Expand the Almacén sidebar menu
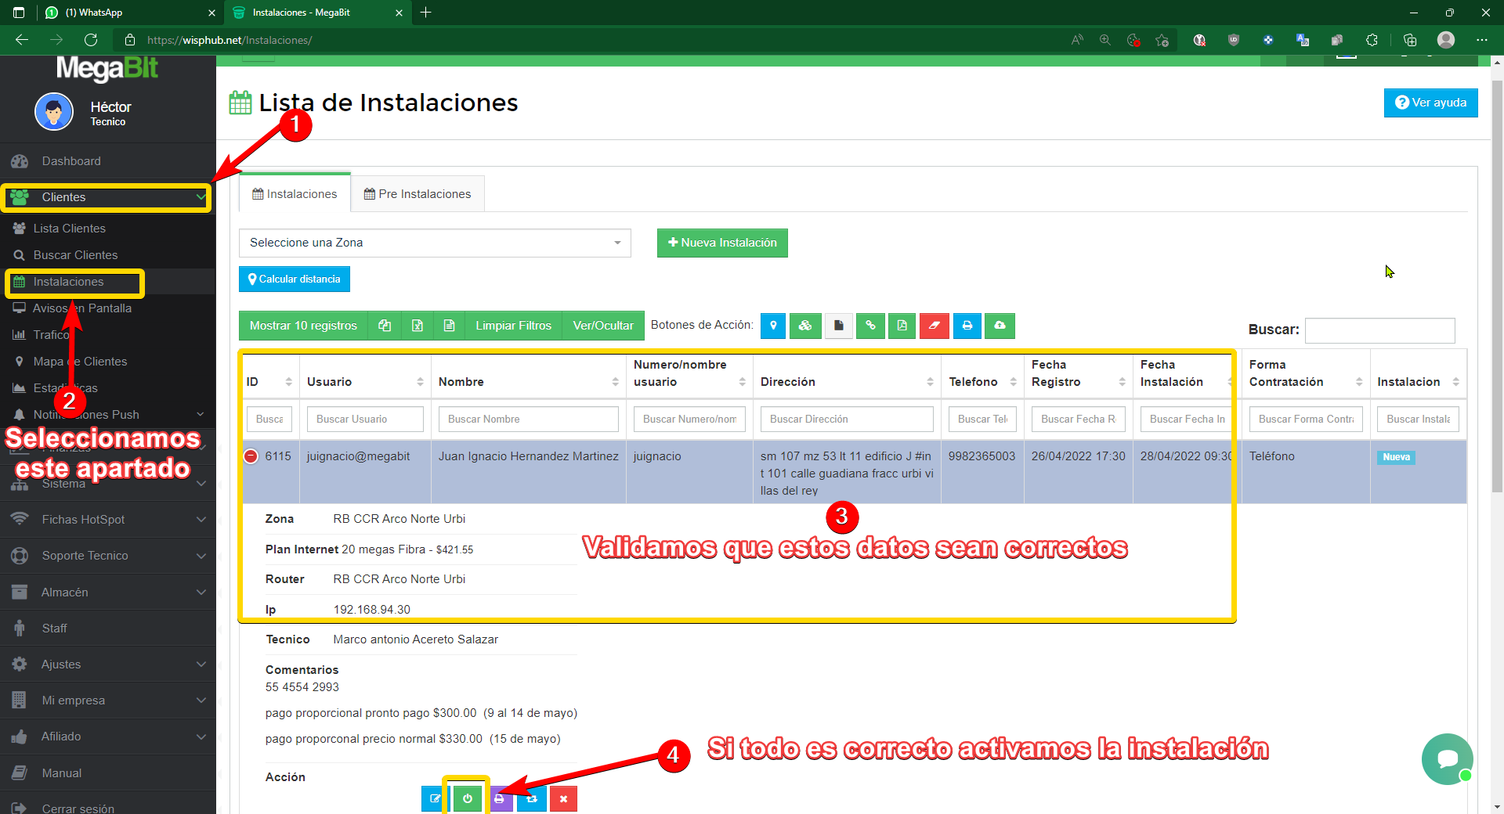Viewport: 1504px width, 814px height. click(107, 592)
